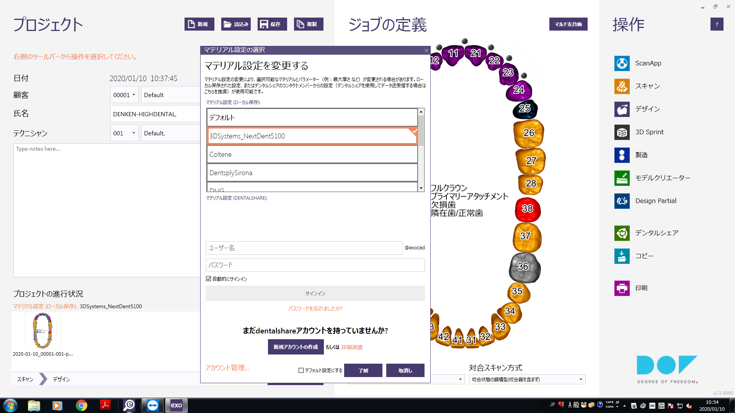Click the サインイン sign-in button
The width and height of the screenshot is (735, 413).
click(x=315, y=293)
